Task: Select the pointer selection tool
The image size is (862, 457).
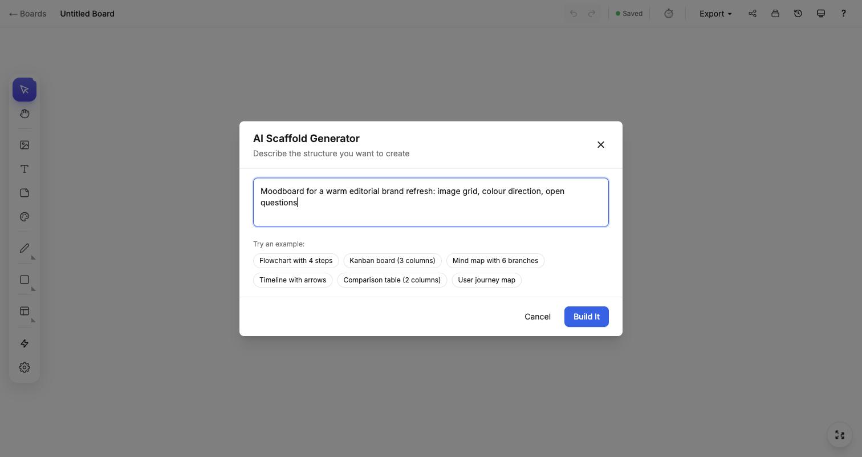Action: pos(25,90)
